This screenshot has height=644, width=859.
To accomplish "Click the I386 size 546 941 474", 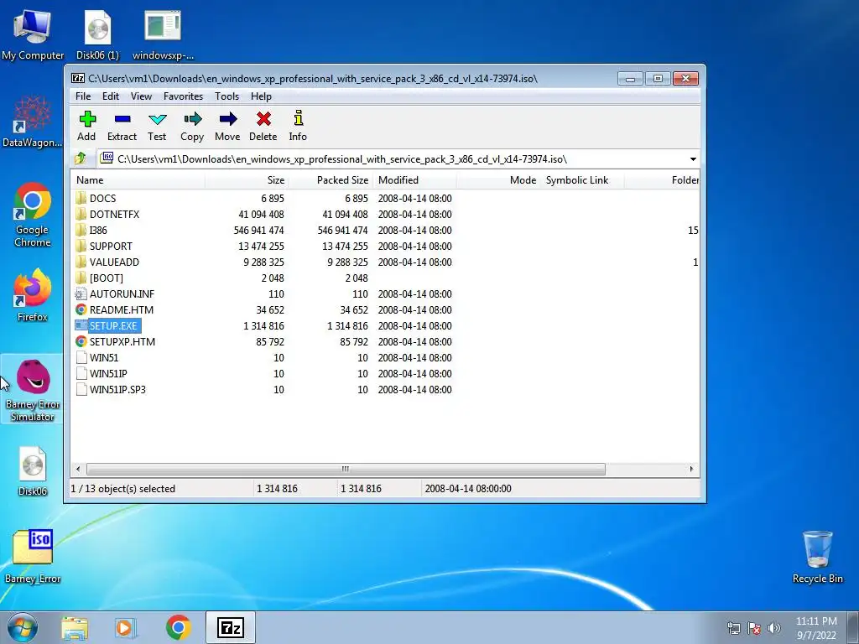I will (x=258, y=231).
